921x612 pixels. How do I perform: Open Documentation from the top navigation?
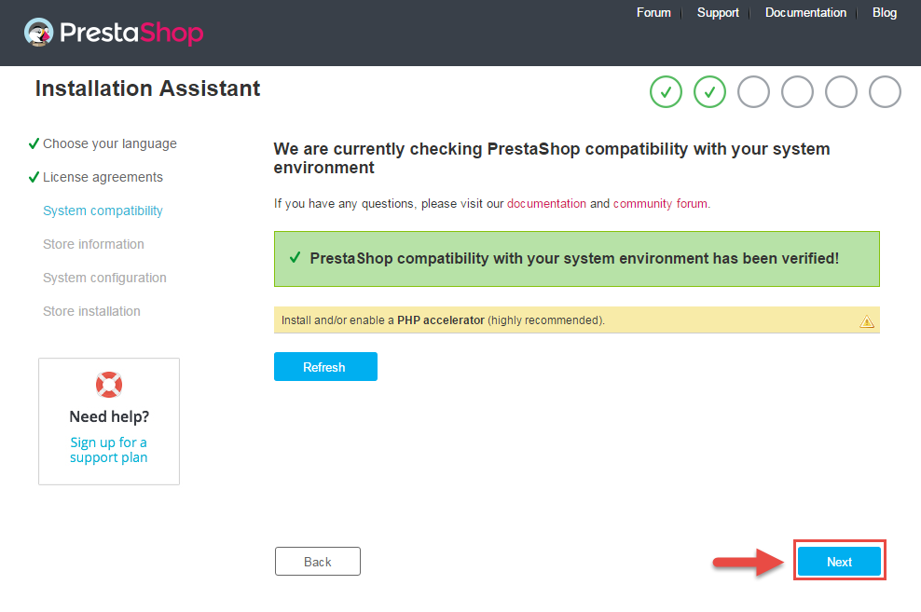805,12
